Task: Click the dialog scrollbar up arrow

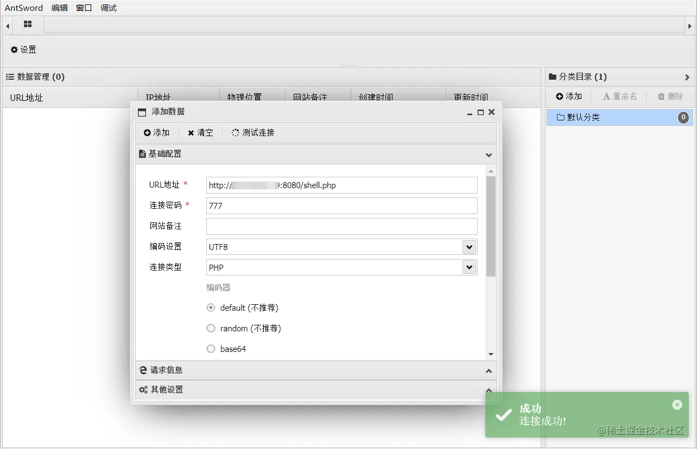Action: [x=491, y=171]
